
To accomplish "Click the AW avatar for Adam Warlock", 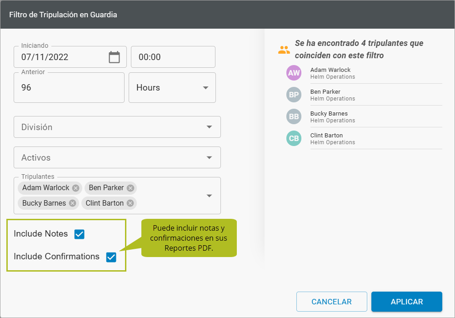I will click(x=294, y=73).
